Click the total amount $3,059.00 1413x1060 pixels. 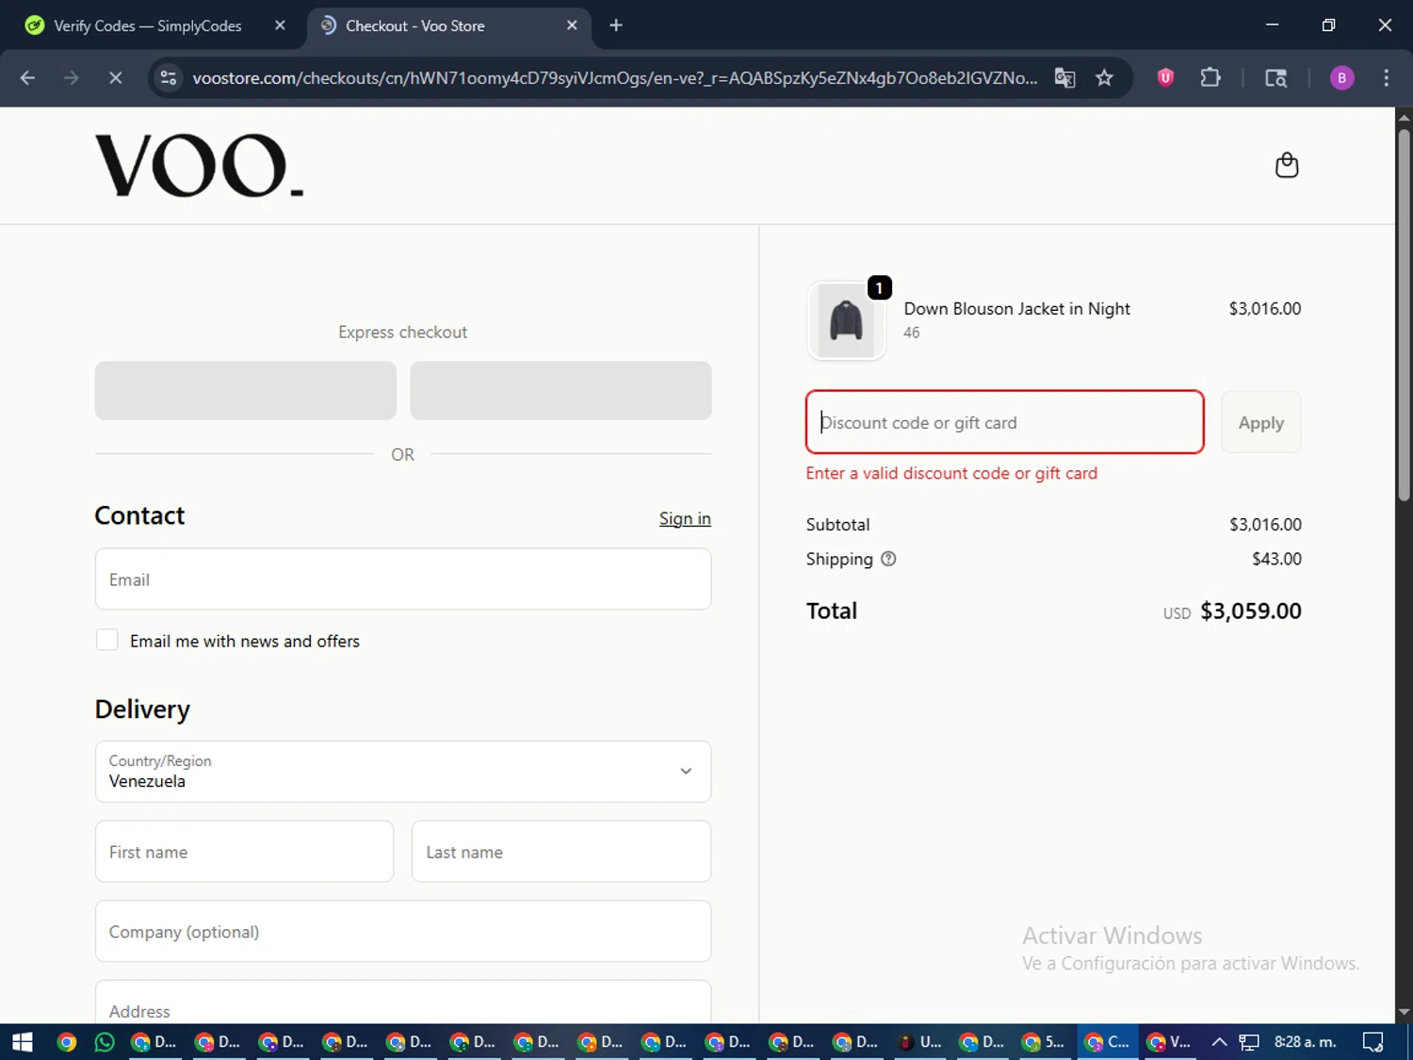(x=1250, y=612)
